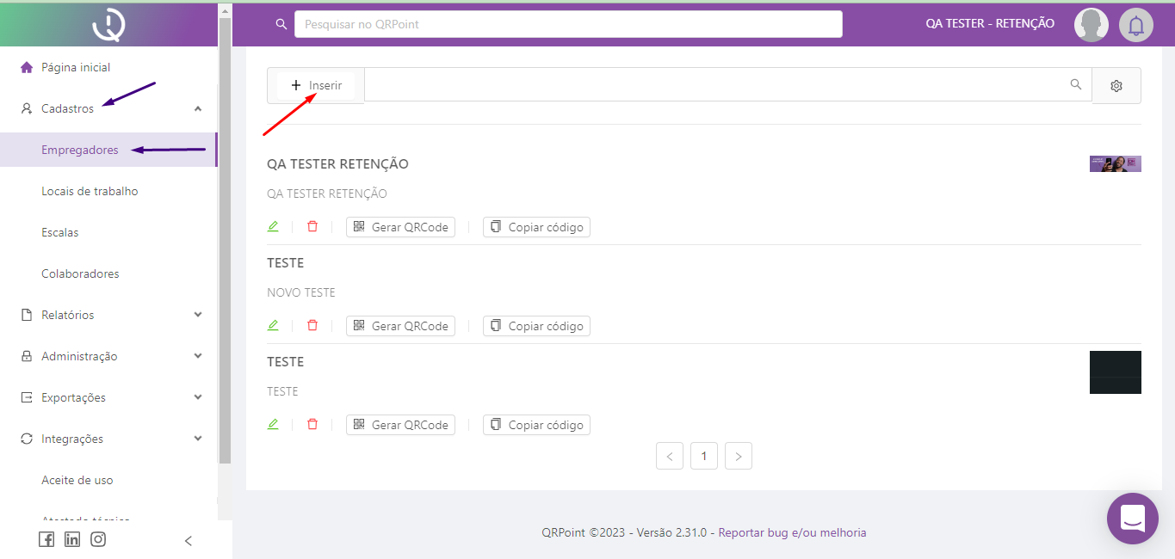Generate QRCode for QA TESTER RETENÇÃO
The width and height of the screenshot is (1175, 559).
400,227
